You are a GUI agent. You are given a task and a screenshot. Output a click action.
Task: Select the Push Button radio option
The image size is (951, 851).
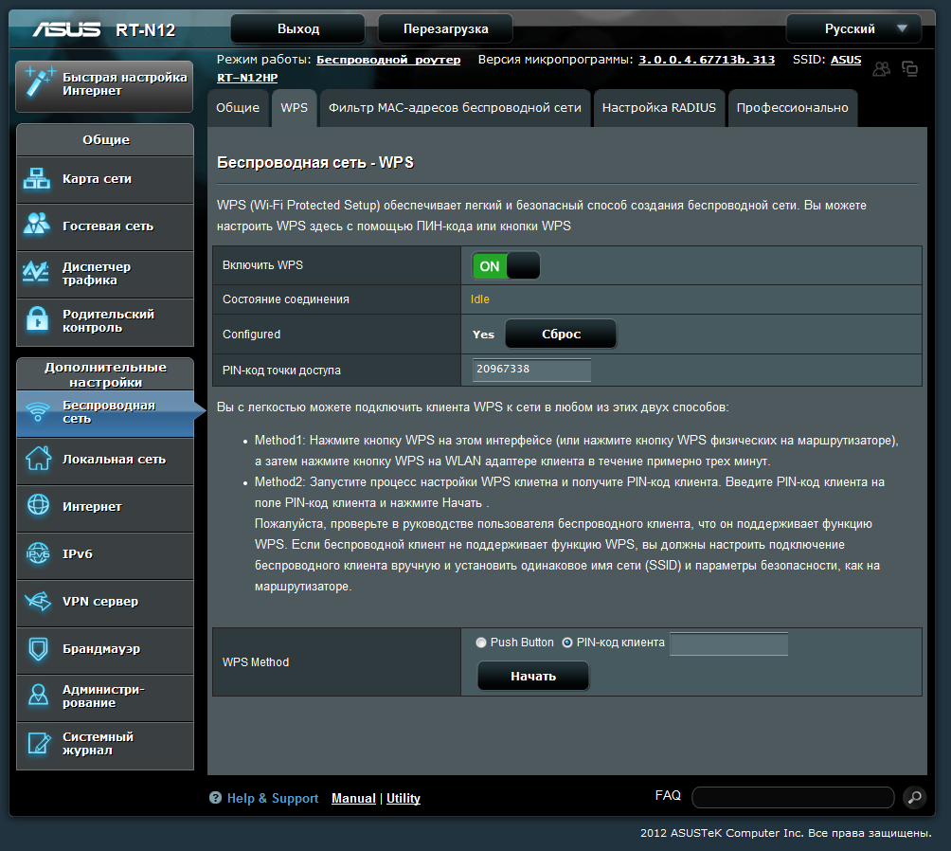481,643
